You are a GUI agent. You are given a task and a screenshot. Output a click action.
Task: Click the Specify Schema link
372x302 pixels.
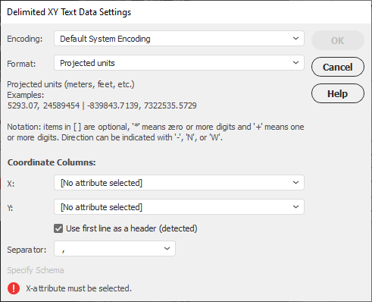pyautogui.click(x=36, y=270)
